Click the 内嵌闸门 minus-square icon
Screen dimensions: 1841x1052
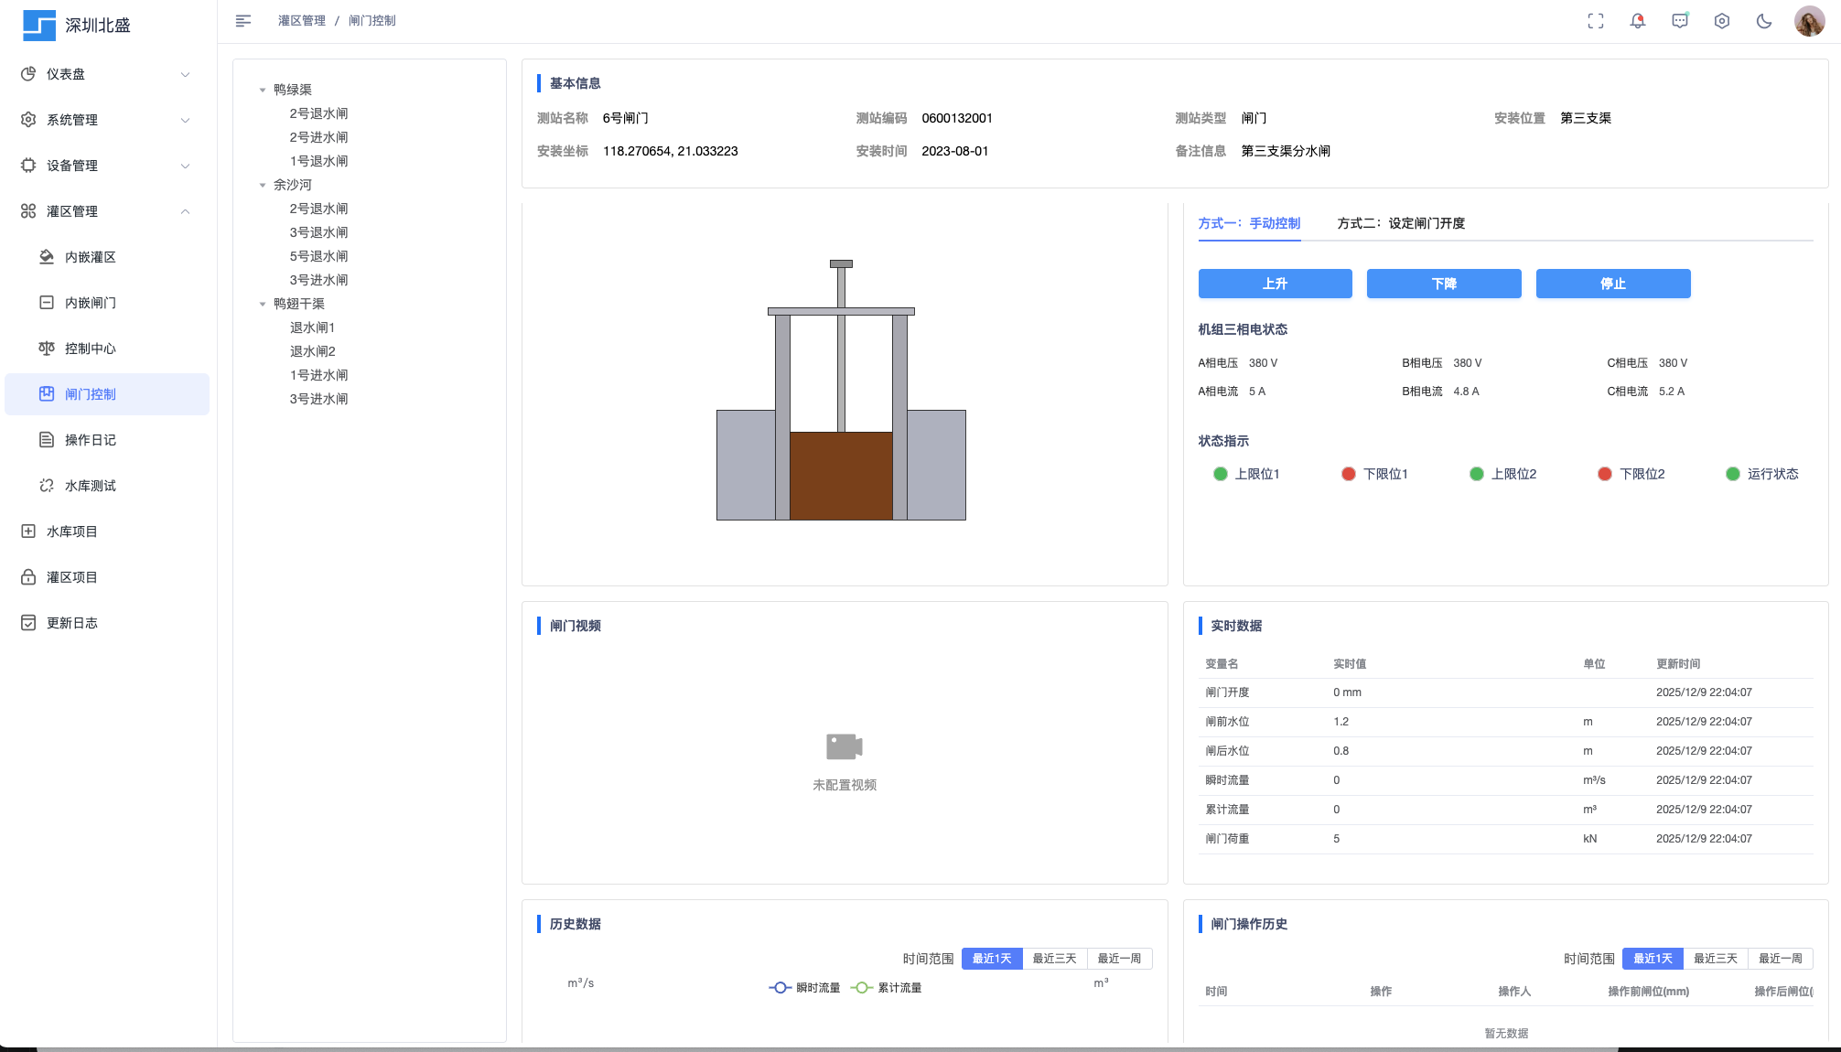47,303
